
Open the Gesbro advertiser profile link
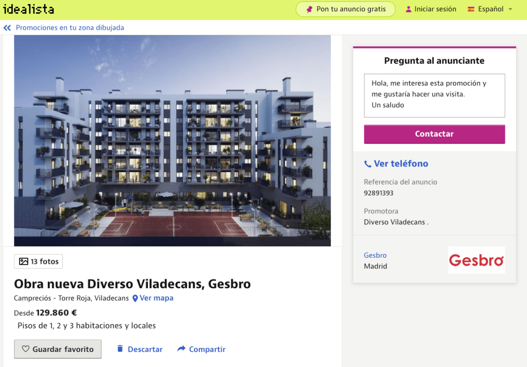click(x=375, y=255)
